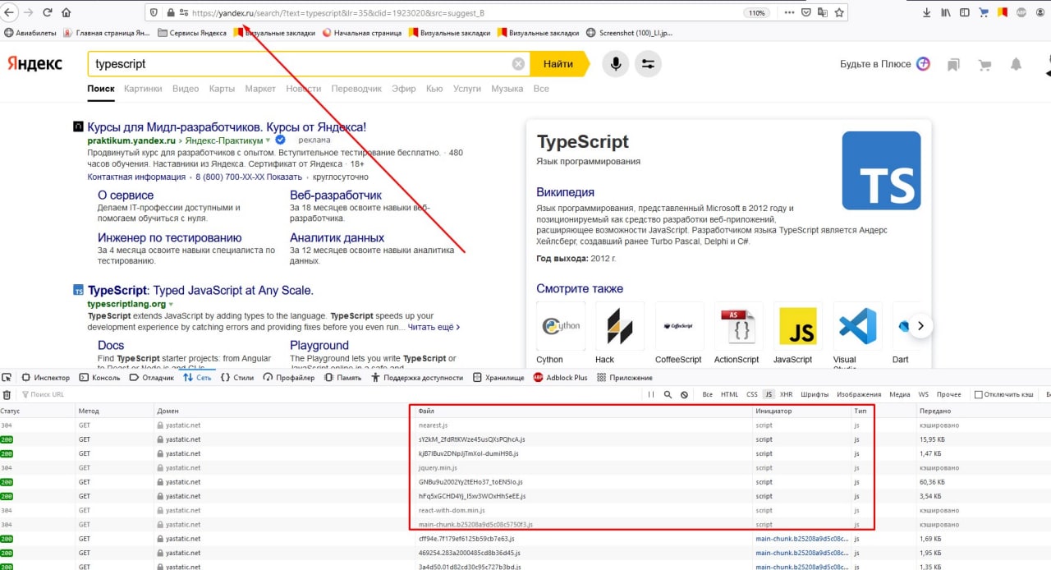Expand snippet with Читать ещё
The width and height of the screenshot is (1051, 570).
[x=434, y=327]
